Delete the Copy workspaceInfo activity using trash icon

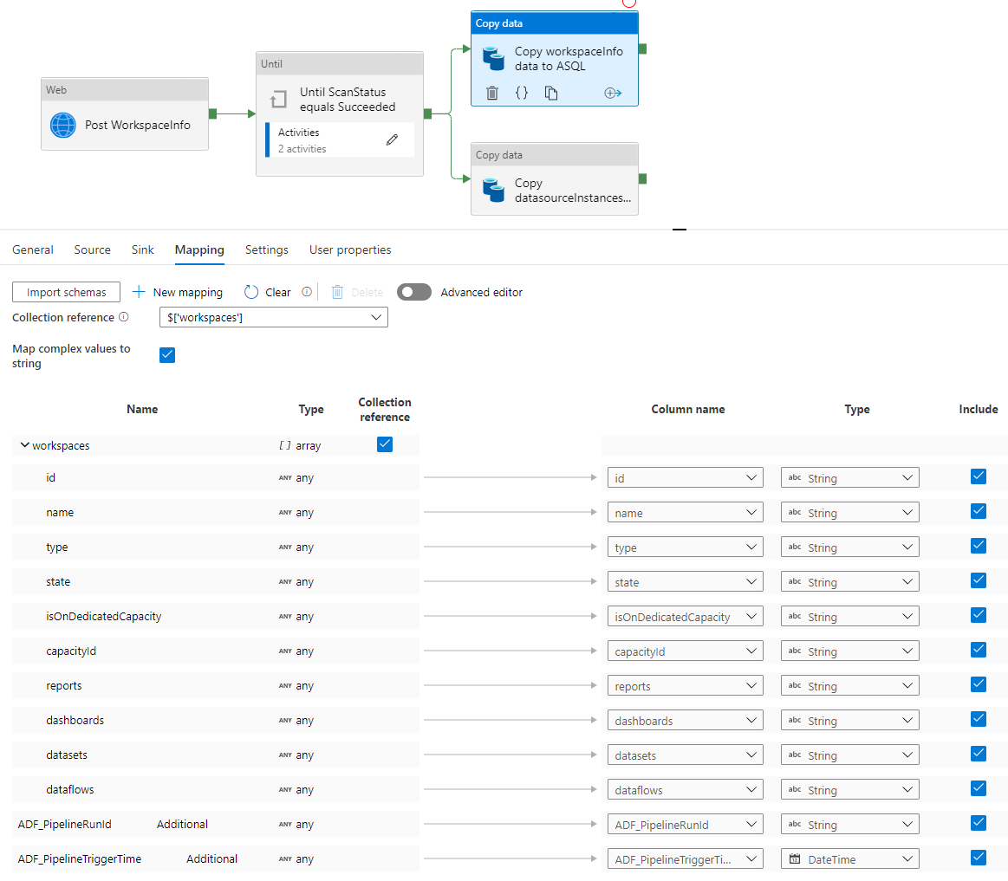pos(493,93)
